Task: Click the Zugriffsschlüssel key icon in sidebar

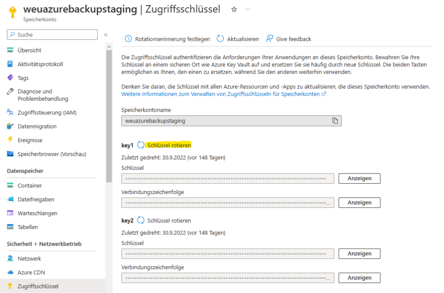Action: click(x=10, y=286)
